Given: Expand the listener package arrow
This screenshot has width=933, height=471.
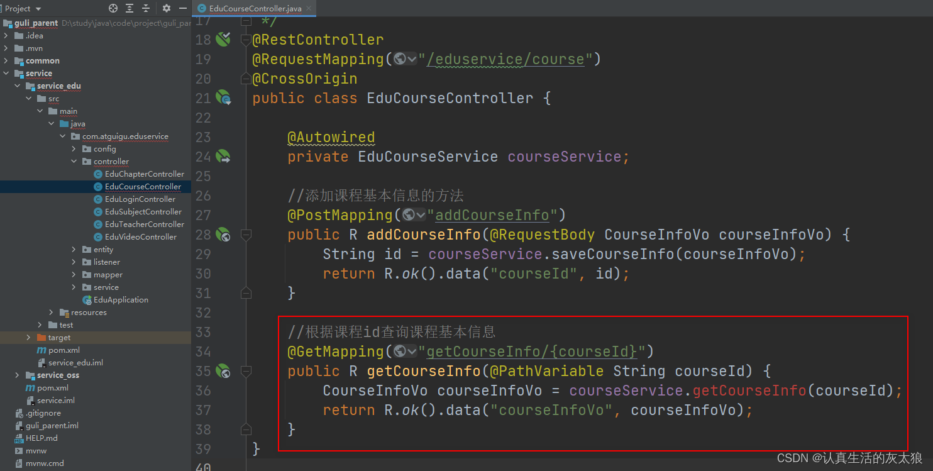Looking at the screenshot, I should pos(74,262).
